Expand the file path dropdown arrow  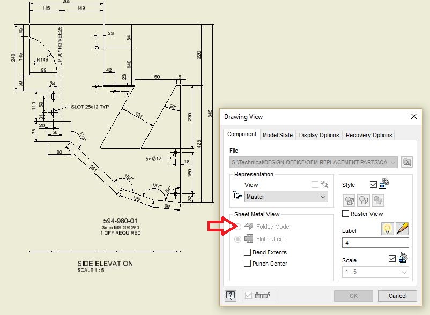pyautogui.click(x=394, y=162)
